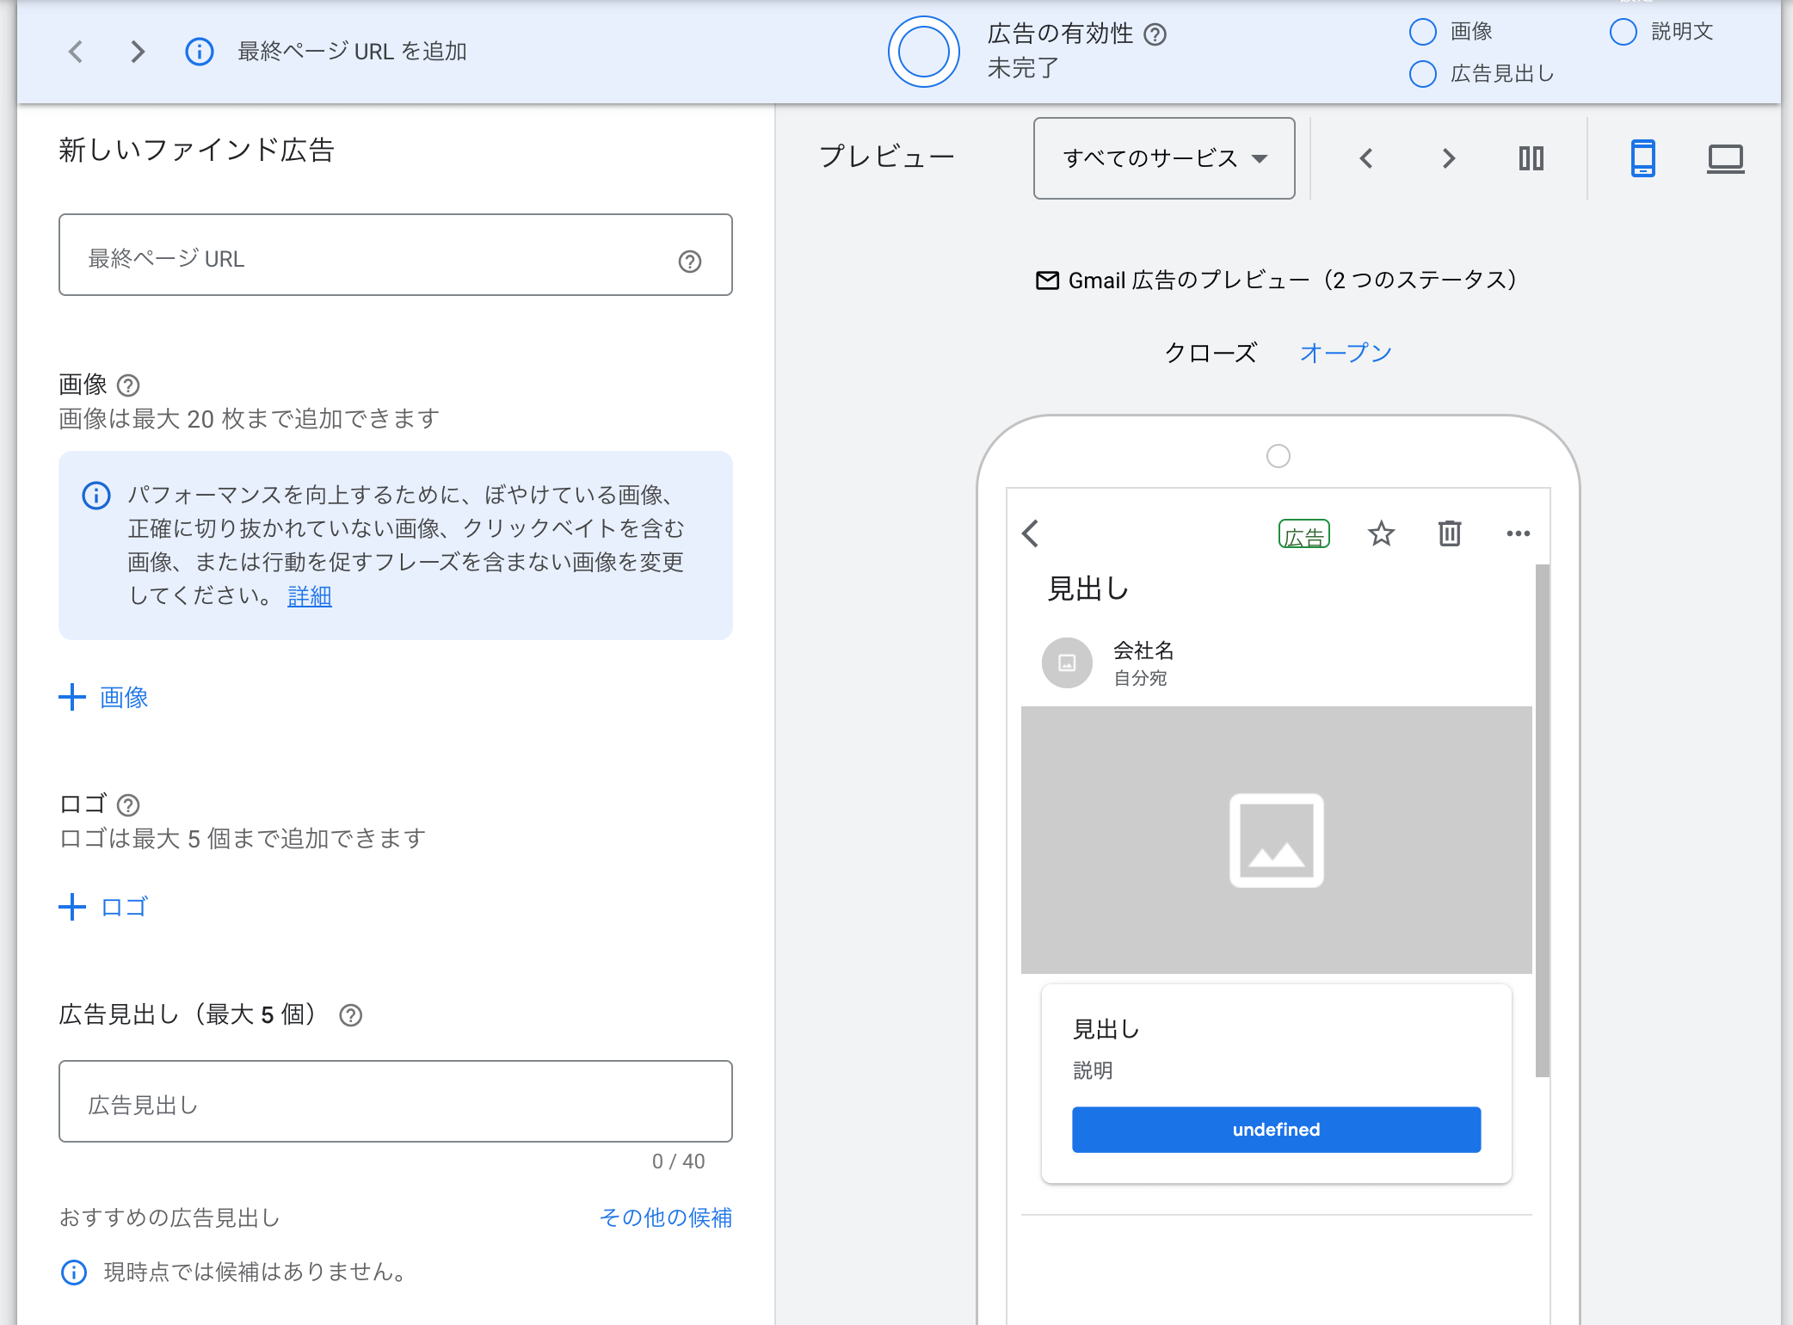Image resolution: width=1793 pixels, height=1325 pixels.
Task: Open すべてのサービス dropdown
Action: pyautogui.click(x=1164, y=158)
